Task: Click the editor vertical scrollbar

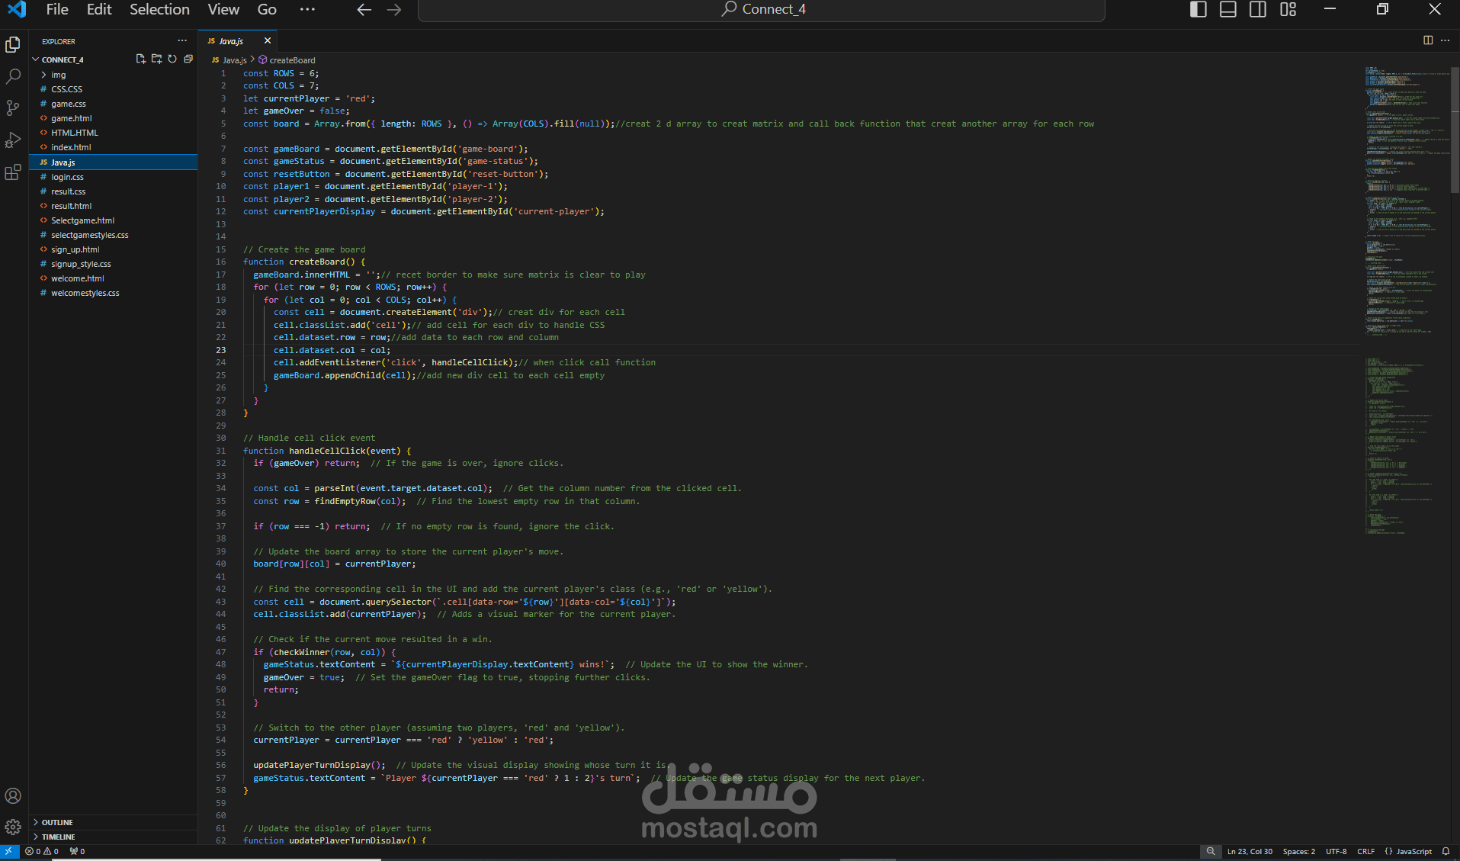Action: [x=1455, y=130]
